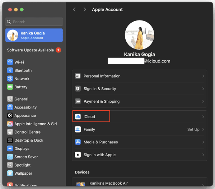Select the Bluetooth icon in sidebar
215x189 pixels.
[x=10, y=70]
